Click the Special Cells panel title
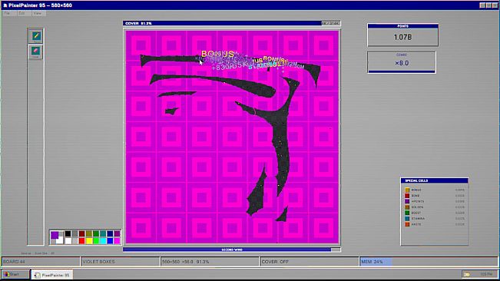This screenshot has width=500, height=281. tap(416, 180)
